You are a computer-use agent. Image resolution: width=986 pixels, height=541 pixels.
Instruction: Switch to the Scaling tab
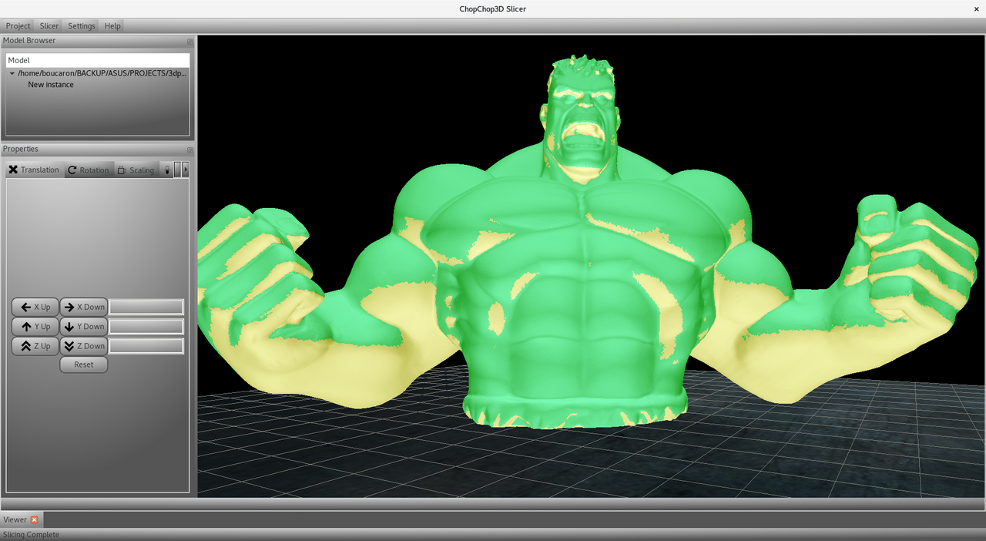136,170
